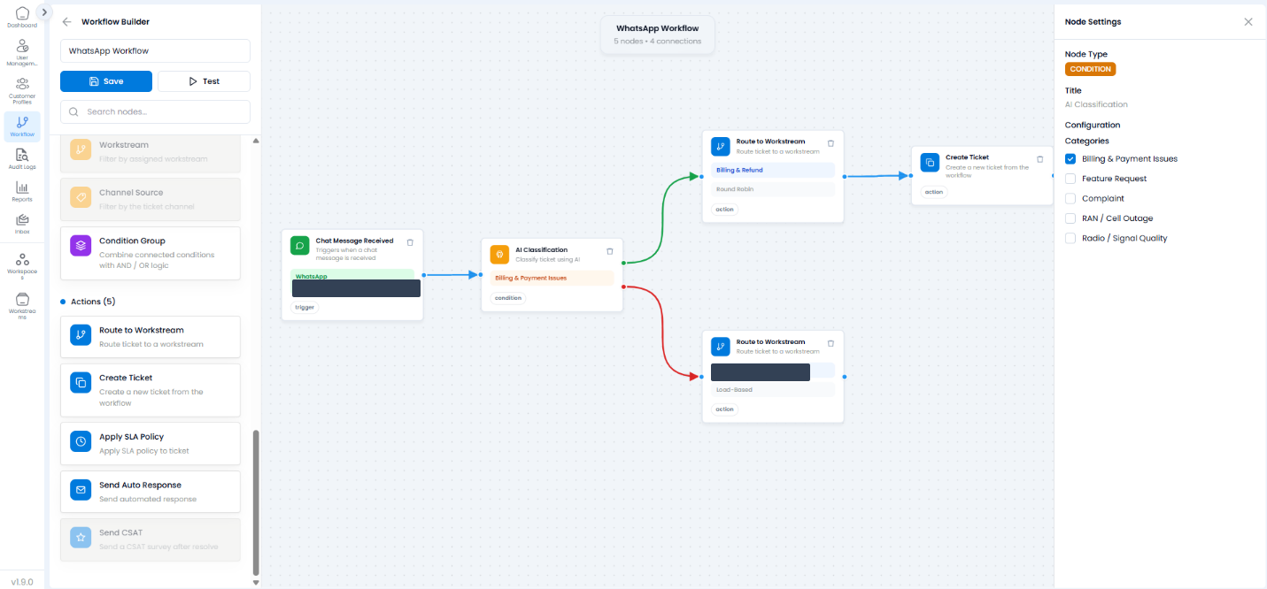Screen dimensions: 1267x589
Task: Click the Send CSAT star icon
Action: (x=81, y=538)
